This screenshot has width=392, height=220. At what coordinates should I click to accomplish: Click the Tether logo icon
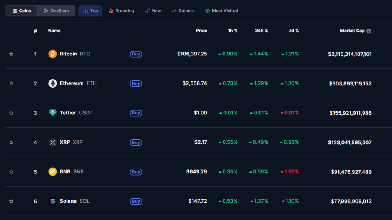(x=52, y=113)
